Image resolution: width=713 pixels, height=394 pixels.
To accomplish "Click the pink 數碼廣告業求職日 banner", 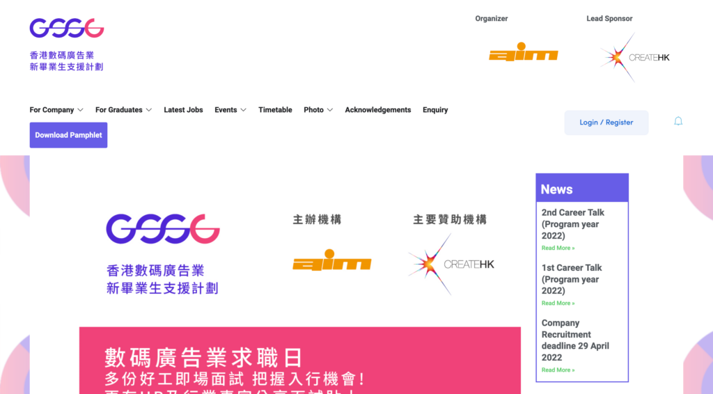I will coord(300,361).
